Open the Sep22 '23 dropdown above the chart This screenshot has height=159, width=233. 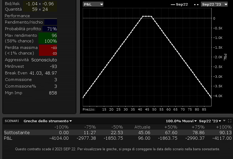[x=214, y=4]
